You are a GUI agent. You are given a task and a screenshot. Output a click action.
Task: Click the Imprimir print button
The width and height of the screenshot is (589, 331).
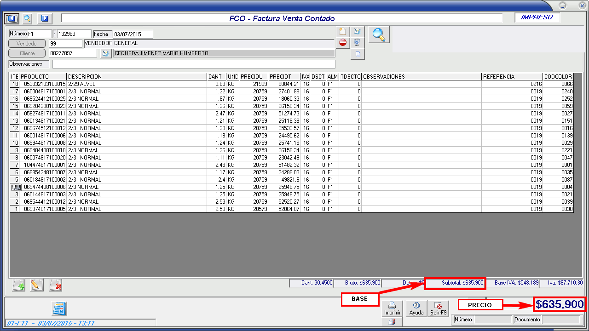point(393,308)
